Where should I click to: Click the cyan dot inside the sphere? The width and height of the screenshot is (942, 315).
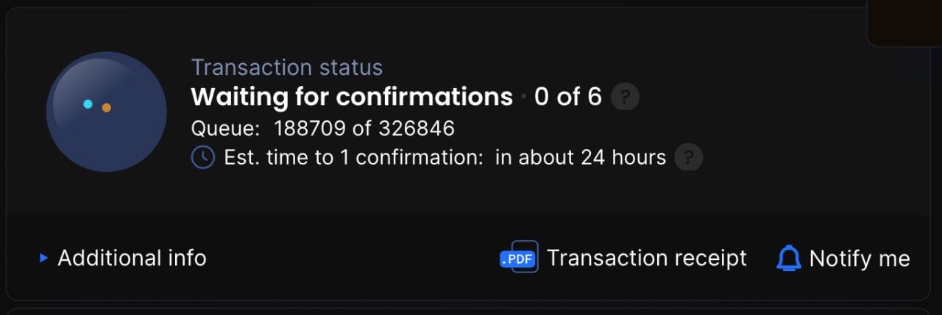click(x=88, y=104)
